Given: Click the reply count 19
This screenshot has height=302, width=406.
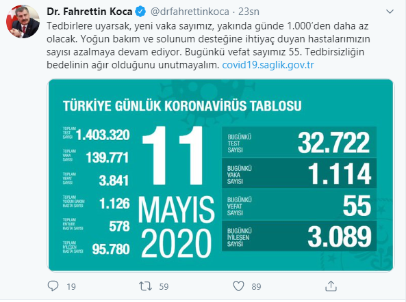Looking at the screenshot, I should pyautogui.click(x=71, y=286).
